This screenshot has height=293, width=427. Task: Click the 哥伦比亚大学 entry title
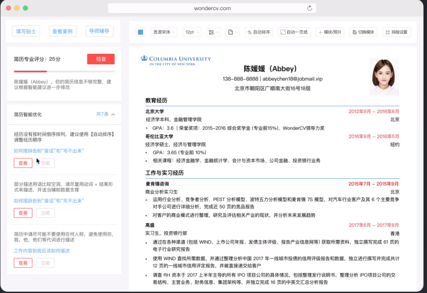click(x=160, y=136)
